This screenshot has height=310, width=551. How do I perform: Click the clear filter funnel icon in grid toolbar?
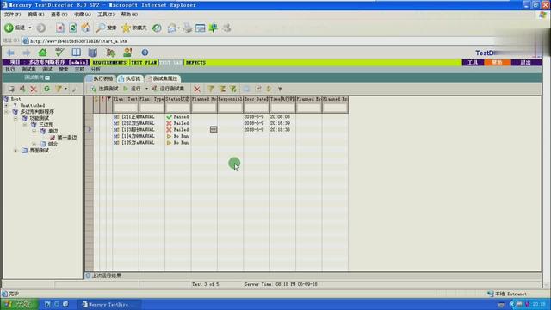coord(233,89)
